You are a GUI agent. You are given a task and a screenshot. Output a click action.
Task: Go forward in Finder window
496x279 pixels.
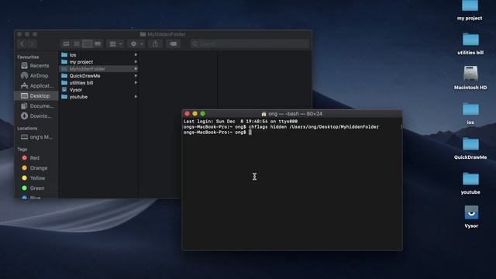(x=32, y=43)
